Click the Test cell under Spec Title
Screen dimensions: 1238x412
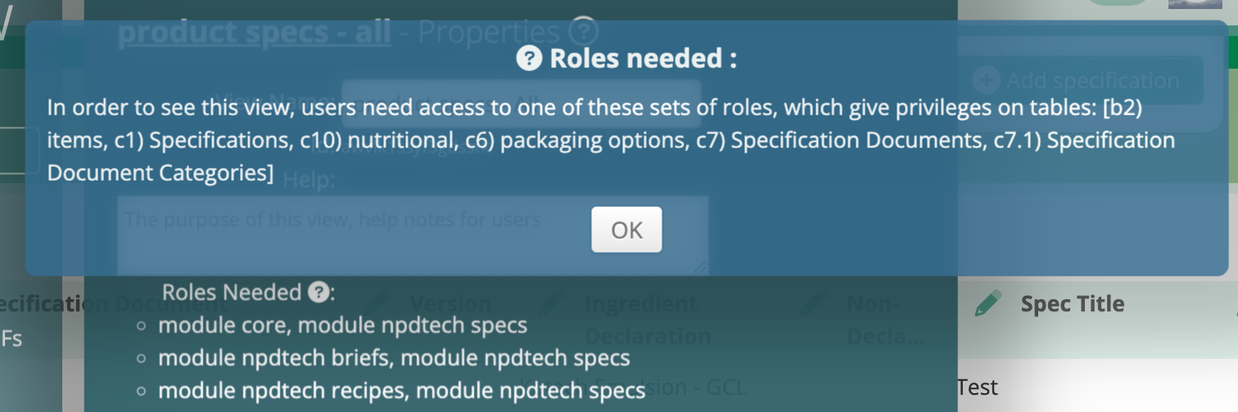[x=978, y=387]
